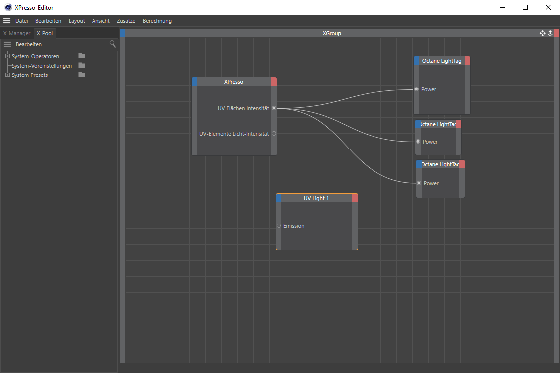Click the Emission label on UV Light 1
The image size is (560, 373).
coord(294,226)
